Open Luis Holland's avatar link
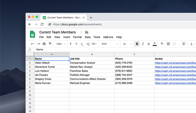The height and width of the screenshot is (113, 196). (x=175, y=71)
